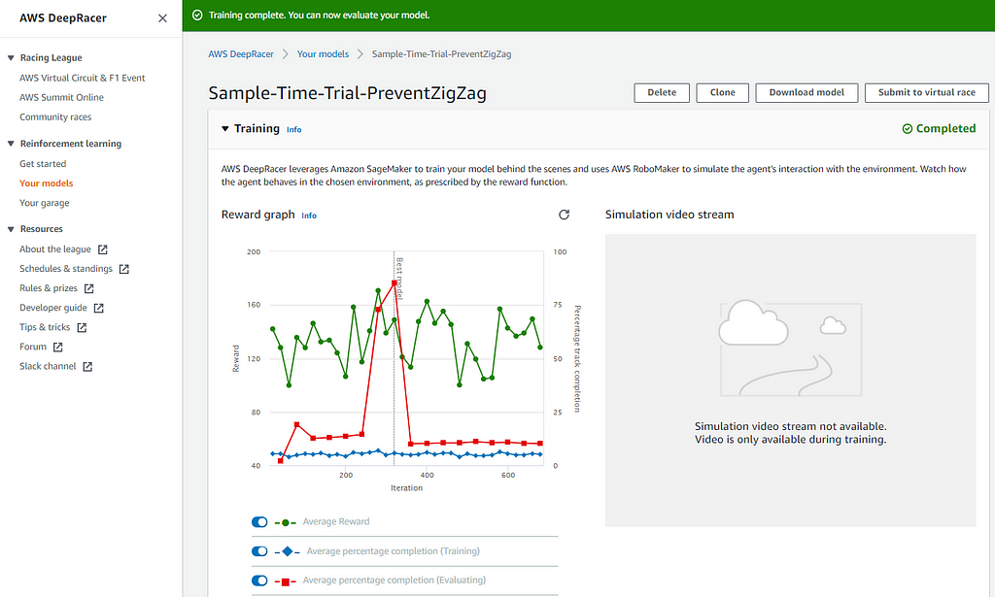Refresh the reward graph

click(x=564, y=215)
